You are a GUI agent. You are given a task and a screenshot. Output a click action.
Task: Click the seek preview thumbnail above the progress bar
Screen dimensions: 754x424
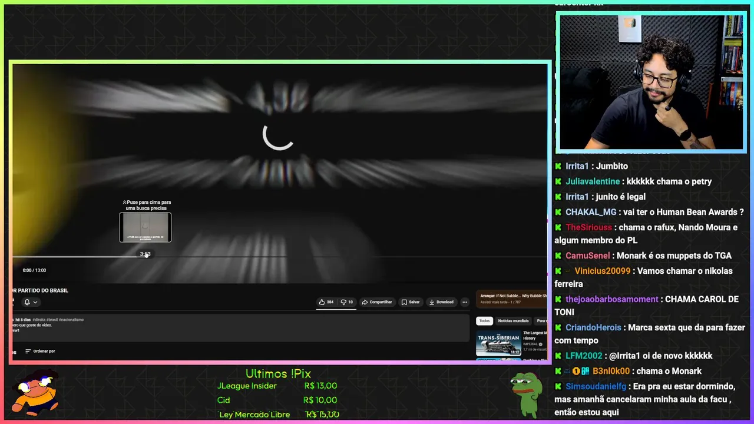click(x=145, y=227)
